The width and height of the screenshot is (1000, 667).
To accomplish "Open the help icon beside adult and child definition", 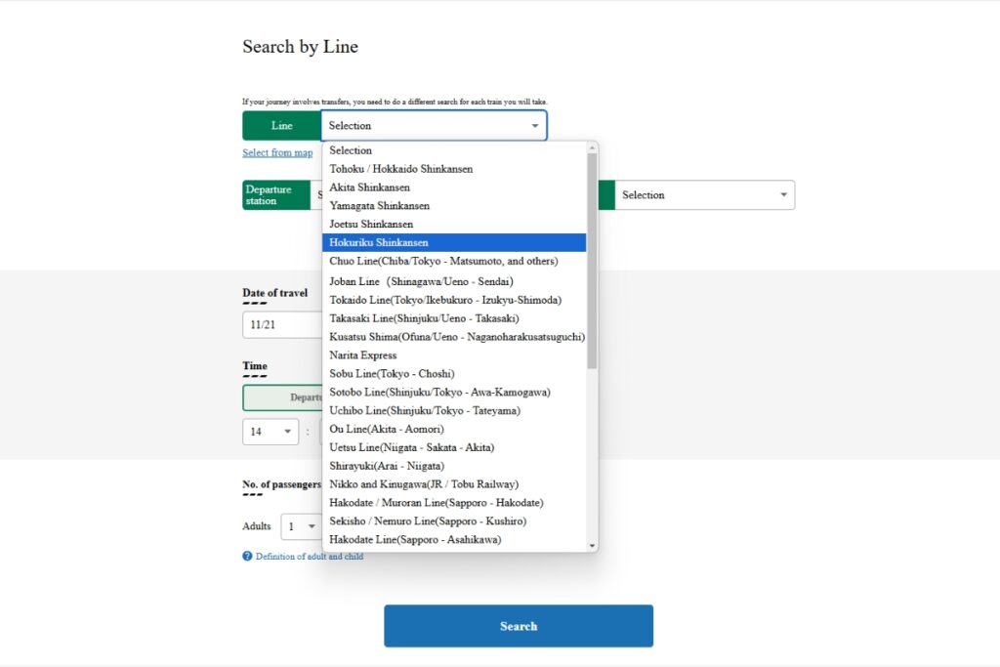I will (246, 557).
